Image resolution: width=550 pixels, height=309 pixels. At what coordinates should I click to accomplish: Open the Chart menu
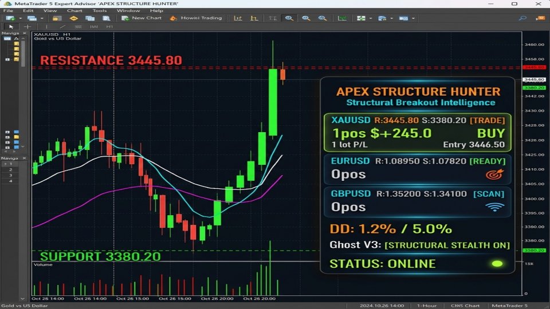(x=74, y=10)
